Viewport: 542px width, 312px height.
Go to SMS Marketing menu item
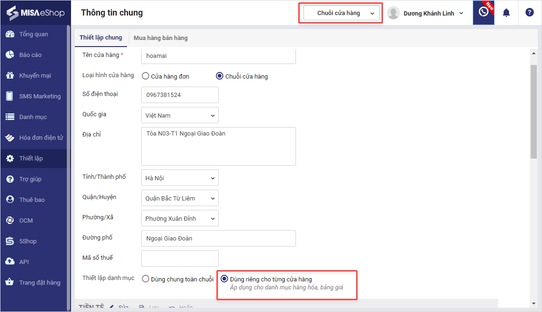coord(40,96)
